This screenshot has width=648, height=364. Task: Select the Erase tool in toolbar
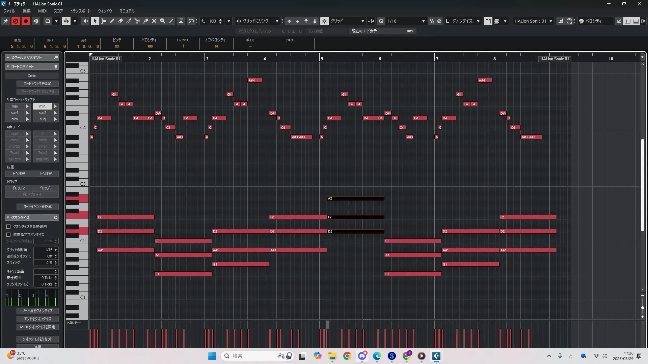120,21
